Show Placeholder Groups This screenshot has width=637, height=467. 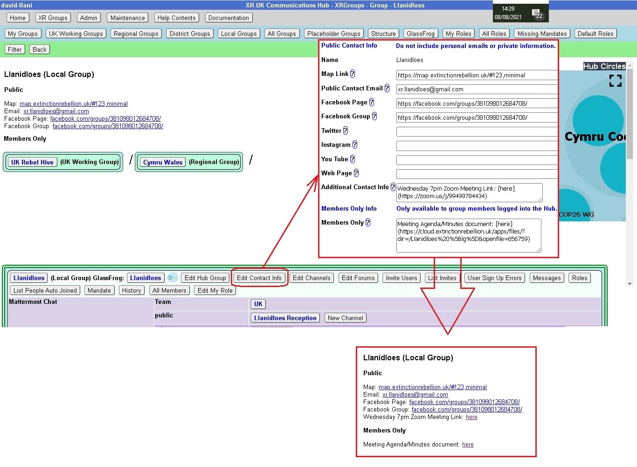[x=334, y=34]
